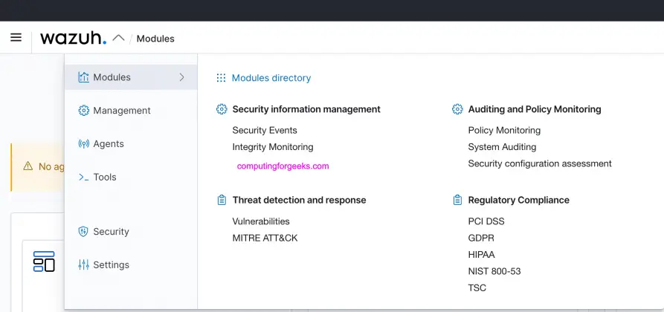Open the Agents menu item
Viewport: 664px width, 312px height.
[109, 144]
